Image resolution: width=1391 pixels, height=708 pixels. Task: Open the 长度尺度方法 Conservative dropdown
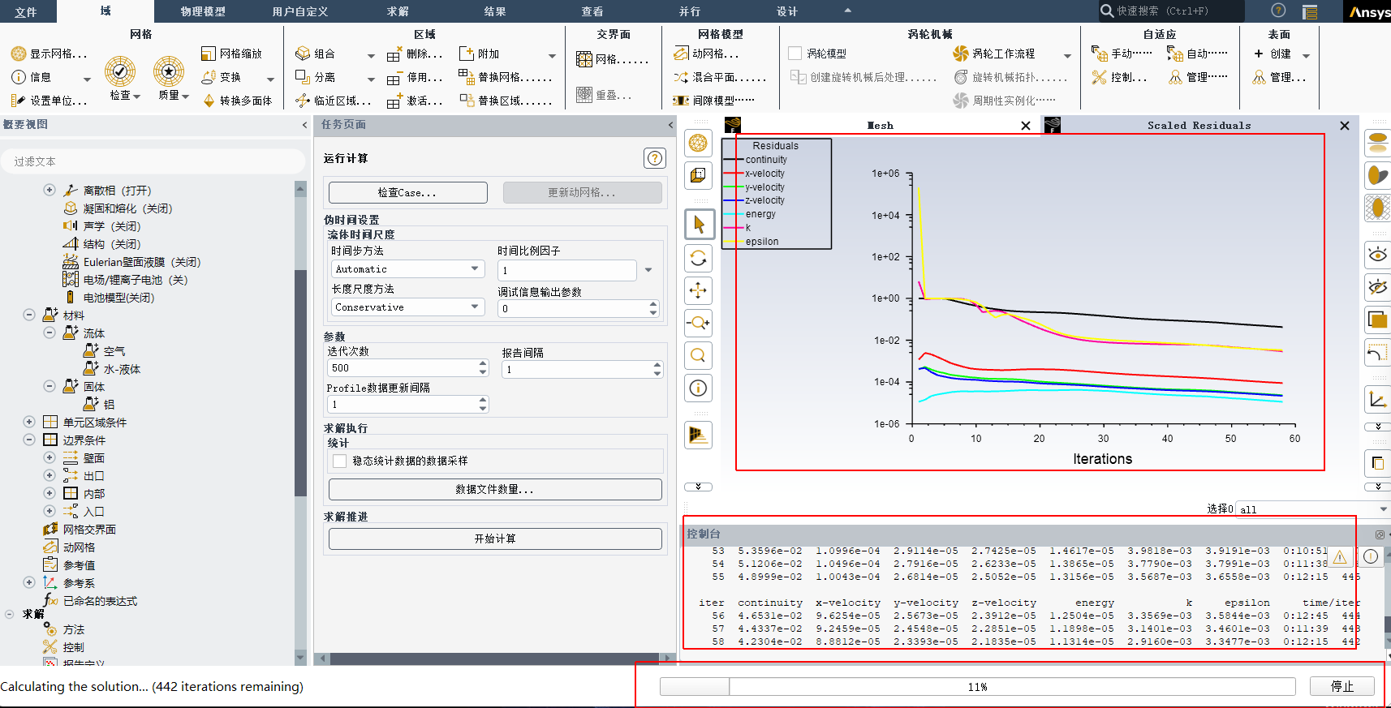(407, 307)
